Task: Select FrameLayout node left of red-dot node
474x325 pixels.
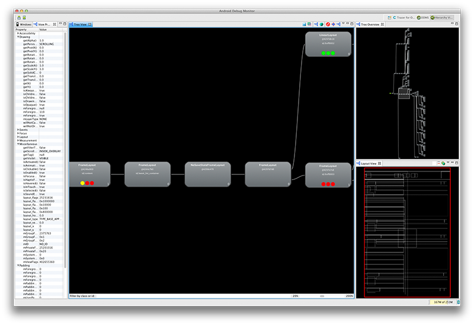Action: pos(268,174)
